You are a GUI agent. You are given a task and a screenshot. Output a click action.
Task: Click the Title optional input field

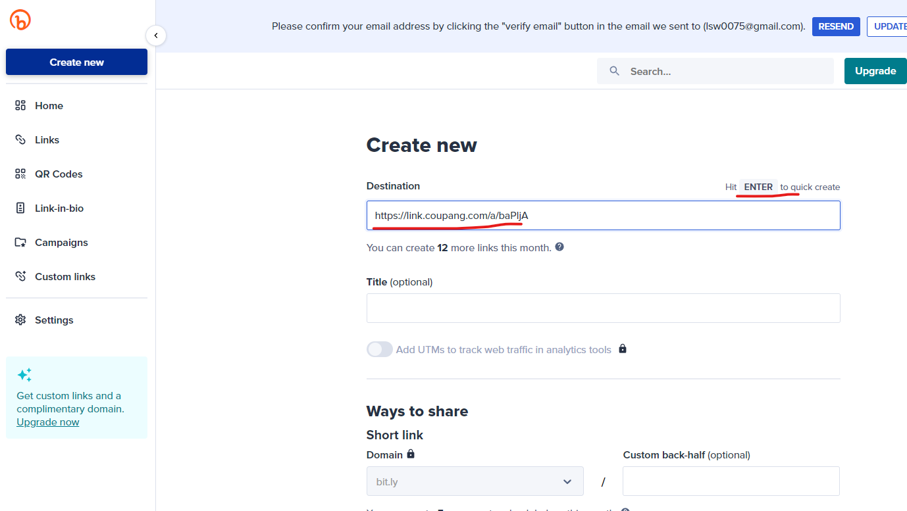[x=603, y=308]
